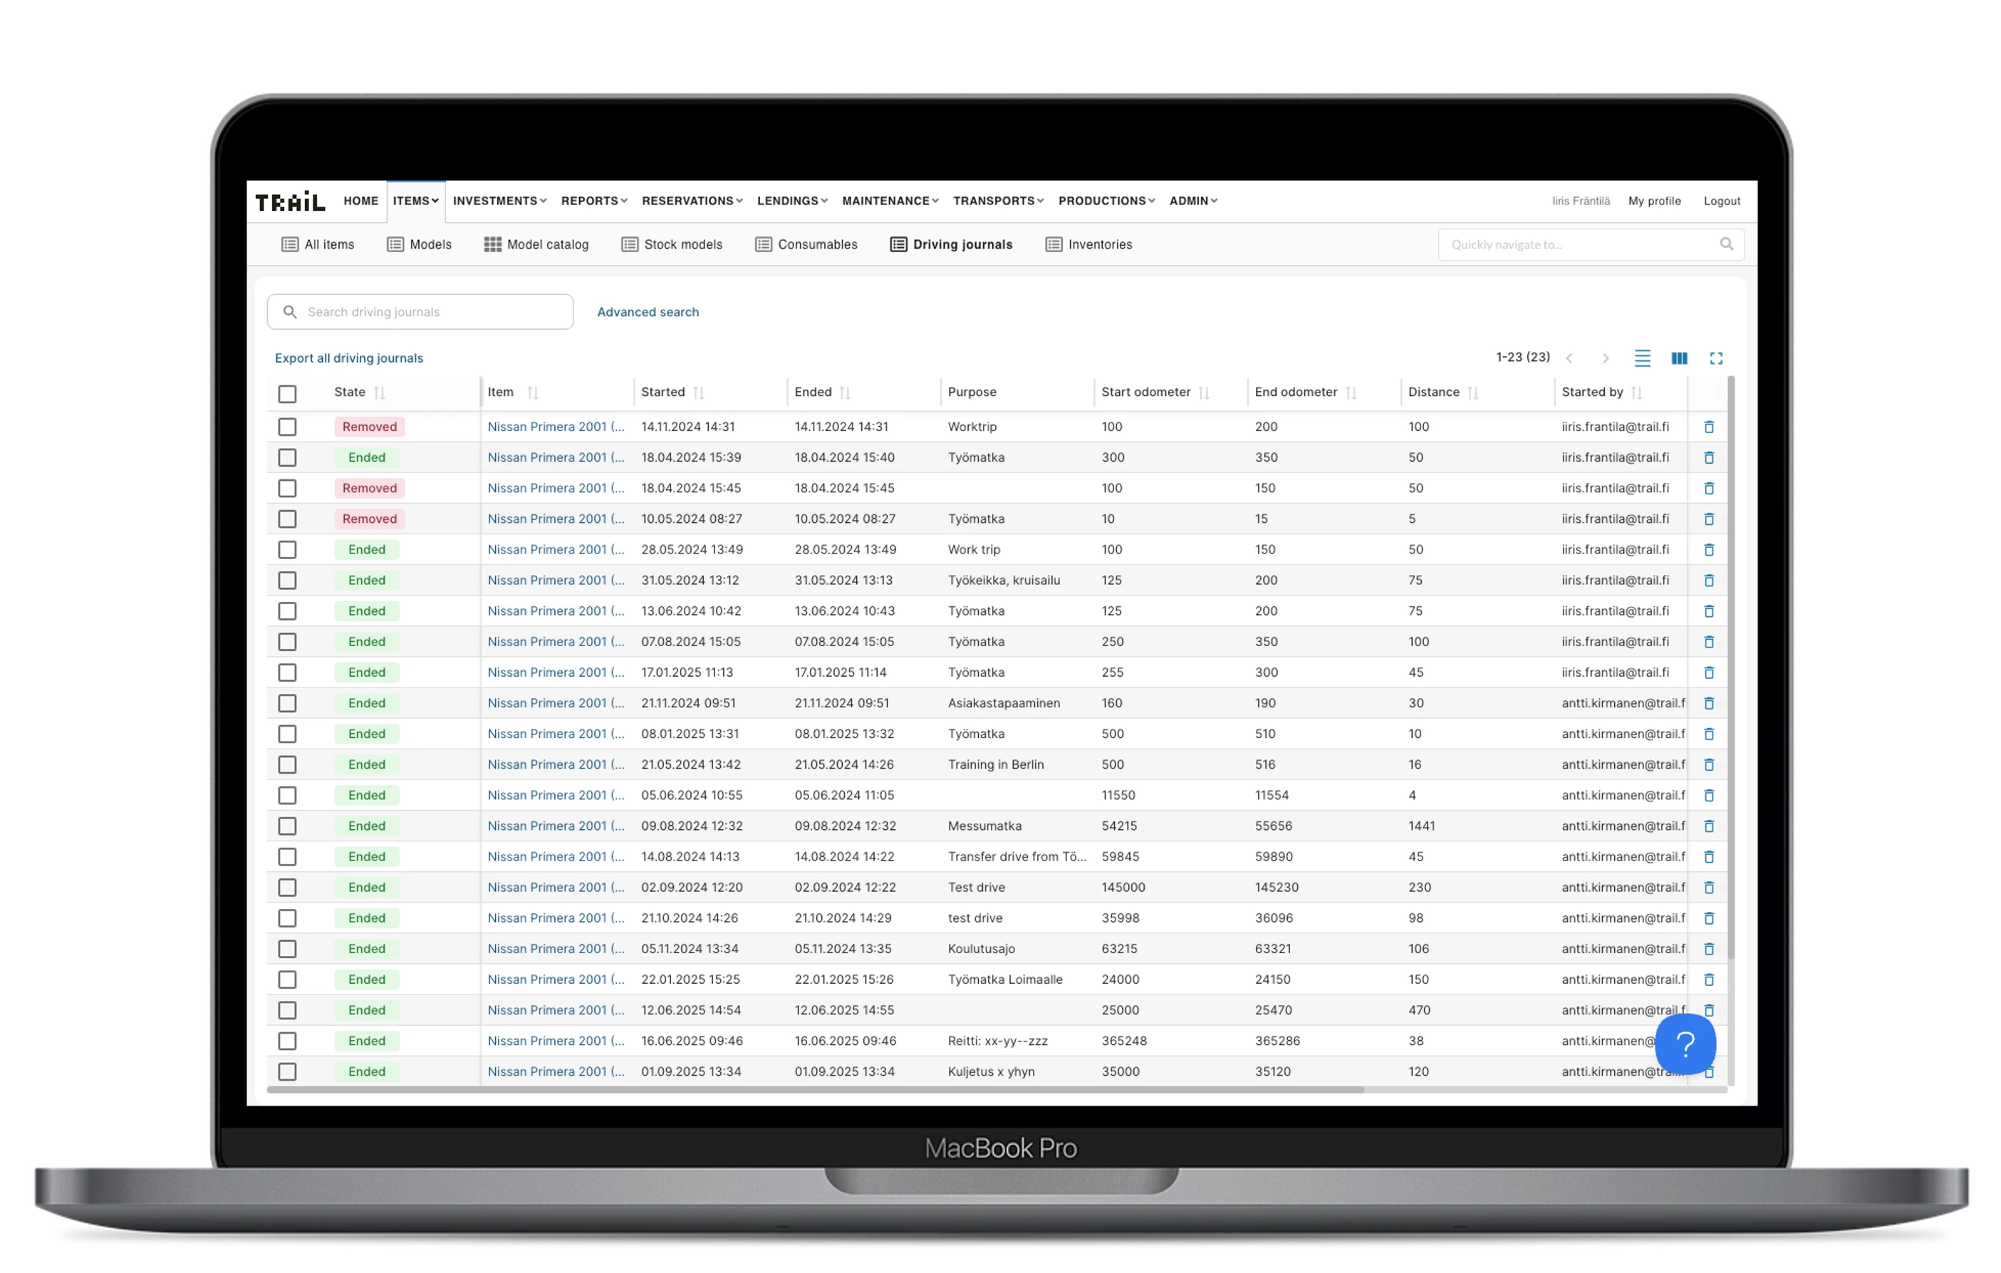This screenshot has height=1273, width=2001.
Task: Open the Inventories tab
Action: tap(1088, 244)
